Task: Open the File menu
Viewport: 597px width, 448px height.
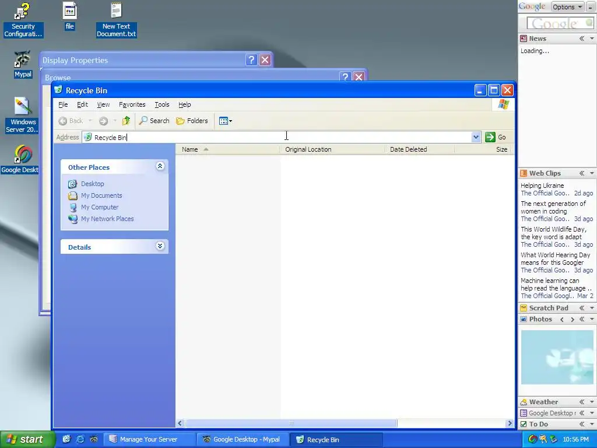Action: tap(63, 104)
